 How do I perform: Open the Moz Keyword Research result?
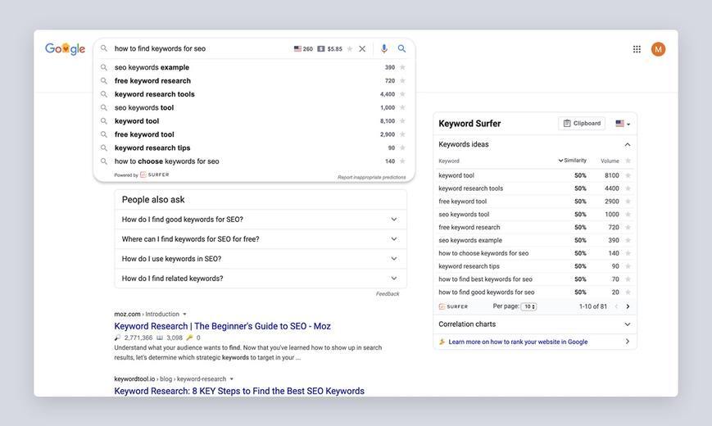[222, 326]
